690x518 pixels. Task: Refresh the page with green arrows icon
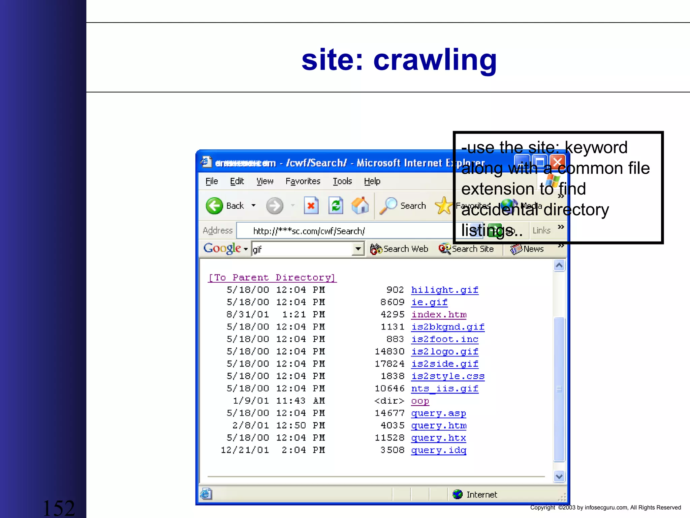tap(336, 205)
